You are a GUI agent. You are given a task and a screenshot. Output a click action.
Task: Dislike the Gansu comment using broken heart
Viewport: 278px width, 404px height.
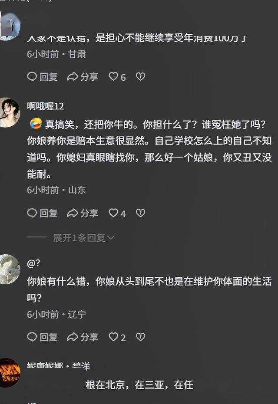141,76
